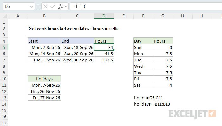Click the 'Mon' day cell
The width and height of the screenshot is (222, 126).
tap(143, 54)
